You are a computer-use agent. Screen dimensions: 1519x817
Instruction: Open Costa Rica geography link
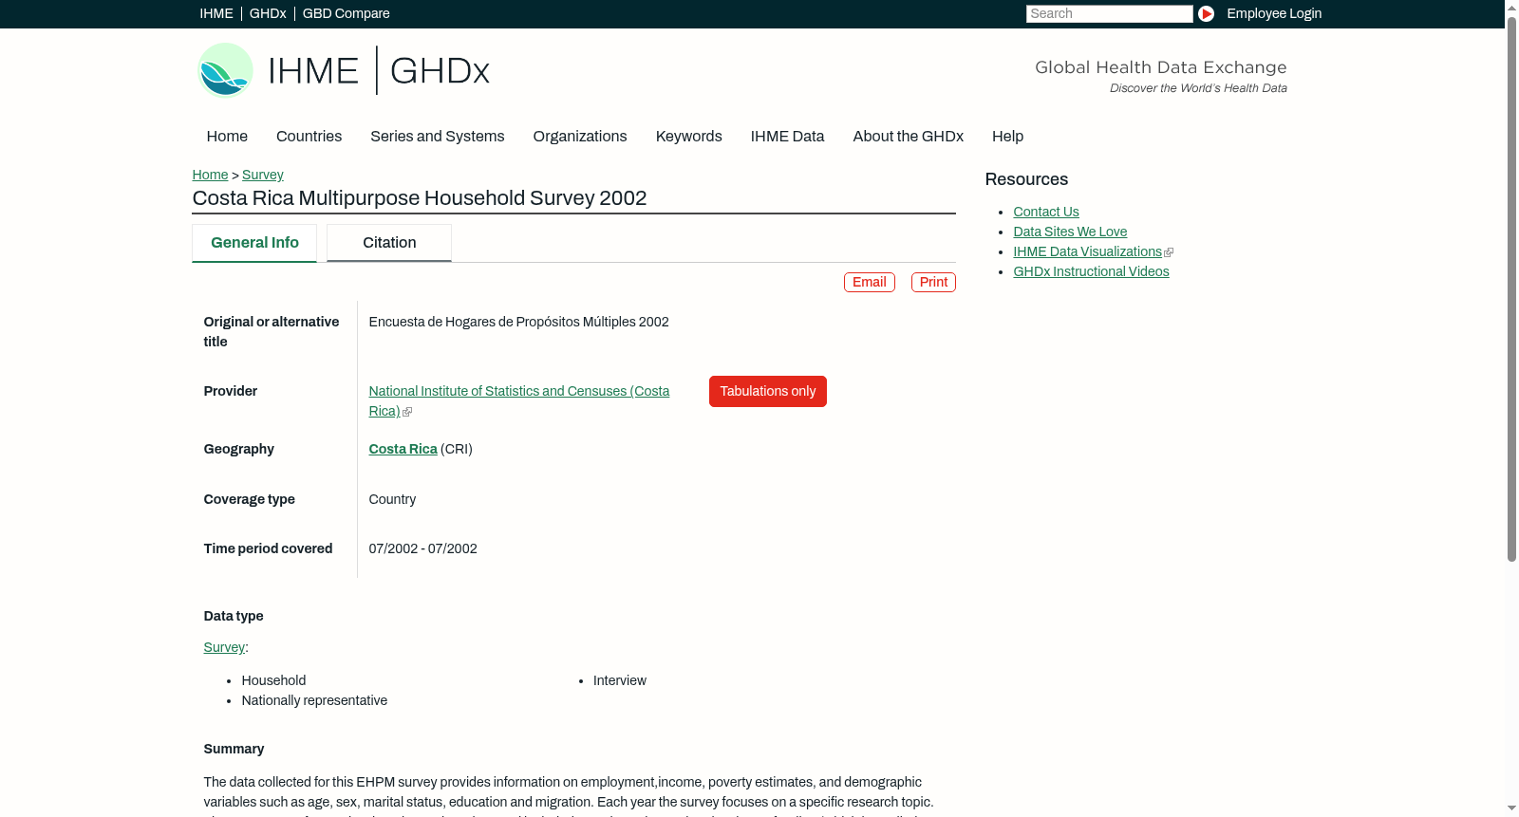403,449
